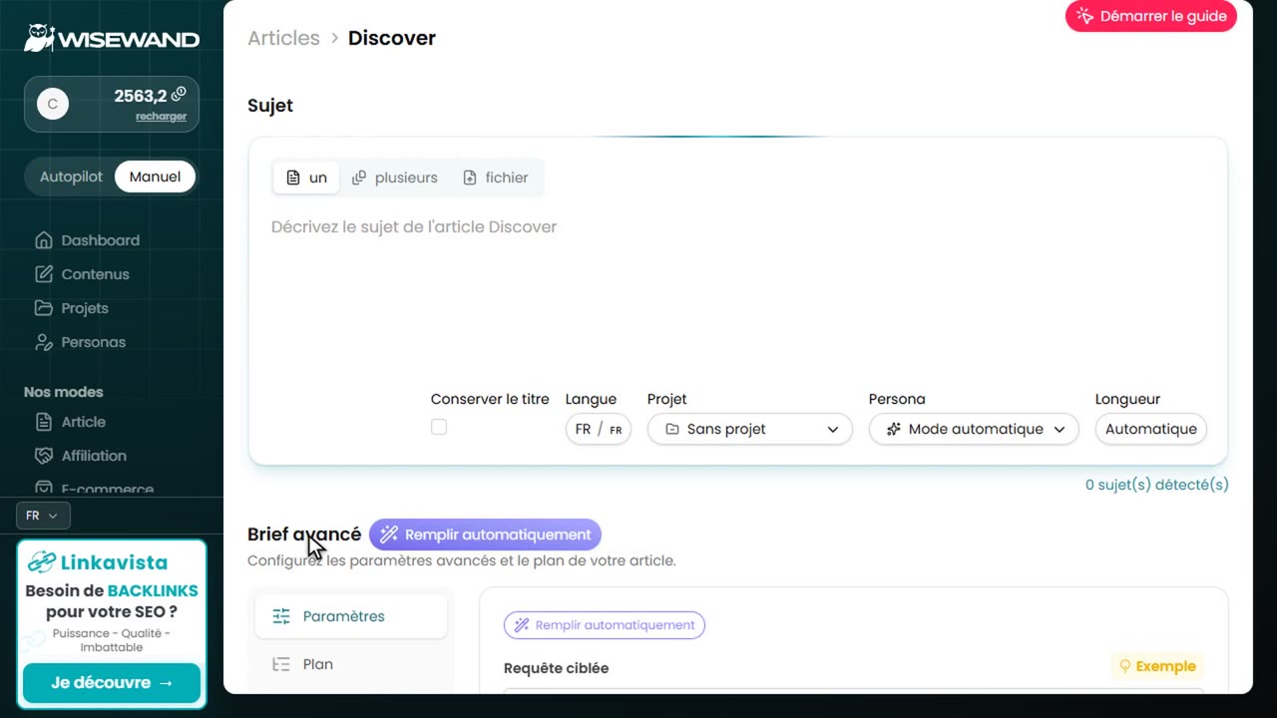
Task: Click the Démarrer le guide button
Action: (x=1151, y=16)
